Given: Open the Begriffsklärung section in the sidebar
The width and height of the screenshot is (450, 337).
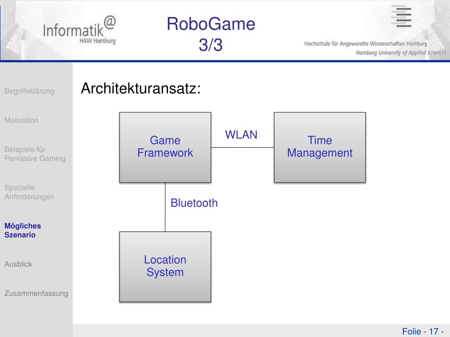Looking at the screenshot, I should click(x=29, y=91).
